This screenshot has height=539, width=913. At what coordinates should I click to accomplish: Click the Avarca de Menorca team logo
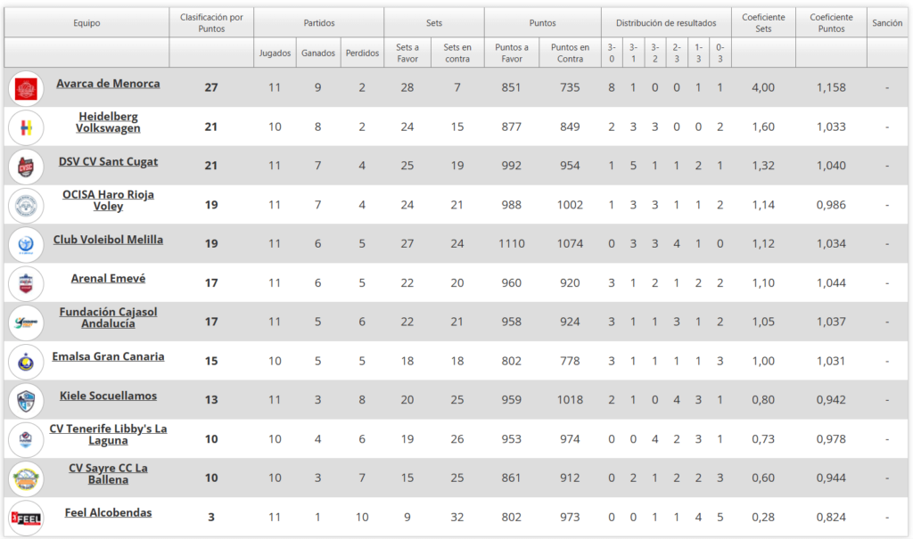[26, 88]
